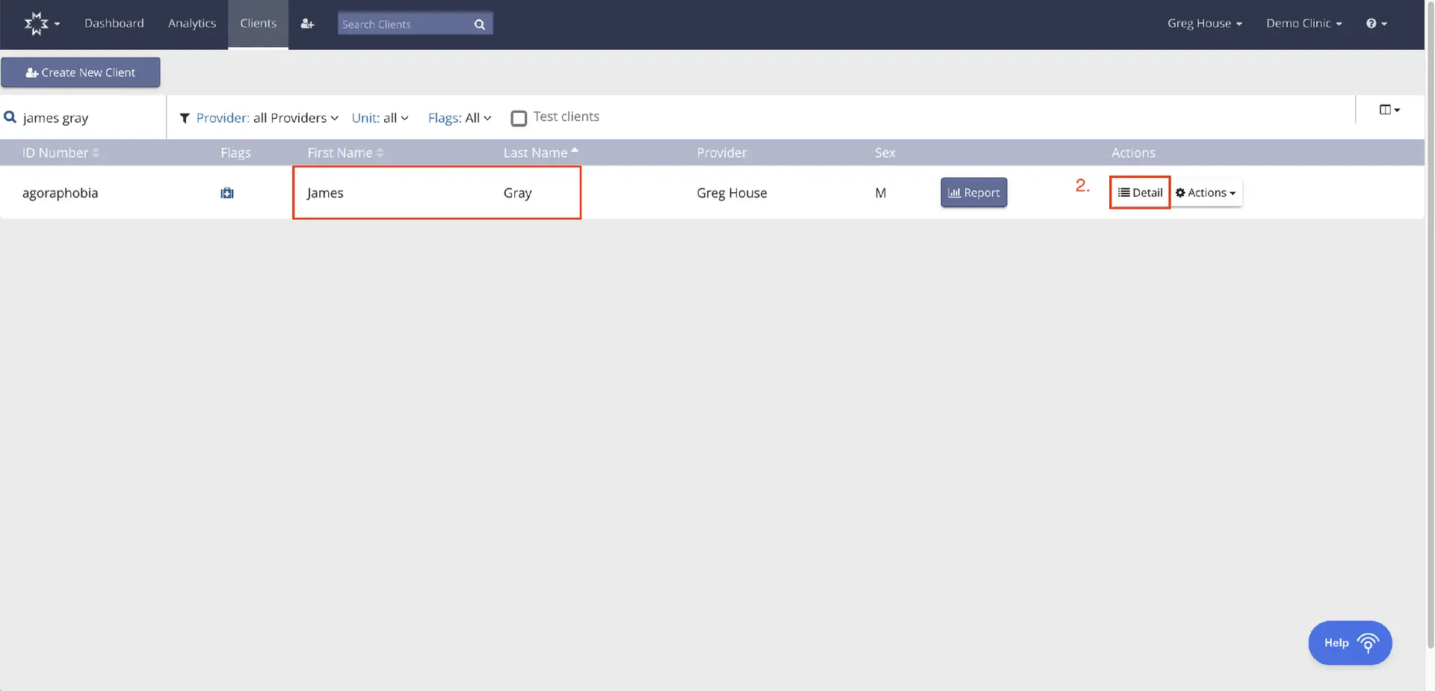Screen dimensions: 1435x691
Task: Click the filter funnel icon near Provider
Action: tap(185, 117)
